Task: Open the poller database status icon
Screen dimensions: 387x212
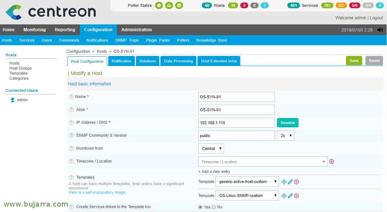Action: [179, 5]
